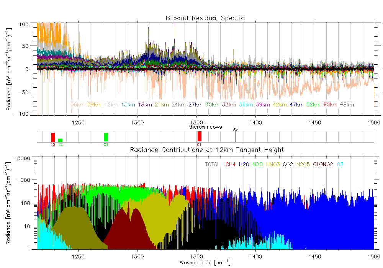The width and height of the screenshot is (383, 268).
Task: Click the red microwindow bar labeled 12
Action: [53, 137]
